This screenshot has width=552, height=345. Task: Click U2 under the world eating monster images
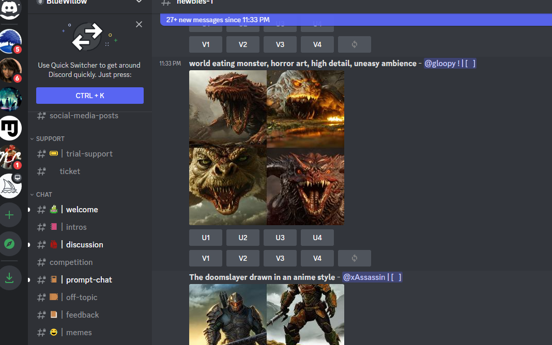click(x=243, y=238)
